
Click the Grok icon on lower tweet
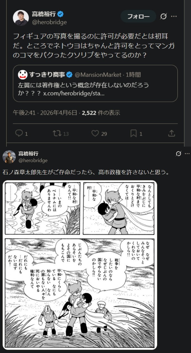point(179,154)
